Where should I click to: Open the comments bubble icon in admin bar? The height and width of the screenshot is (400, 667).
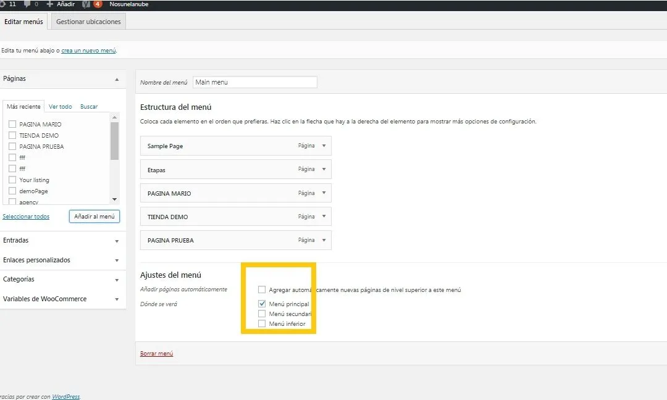click(x=28, y=4)
